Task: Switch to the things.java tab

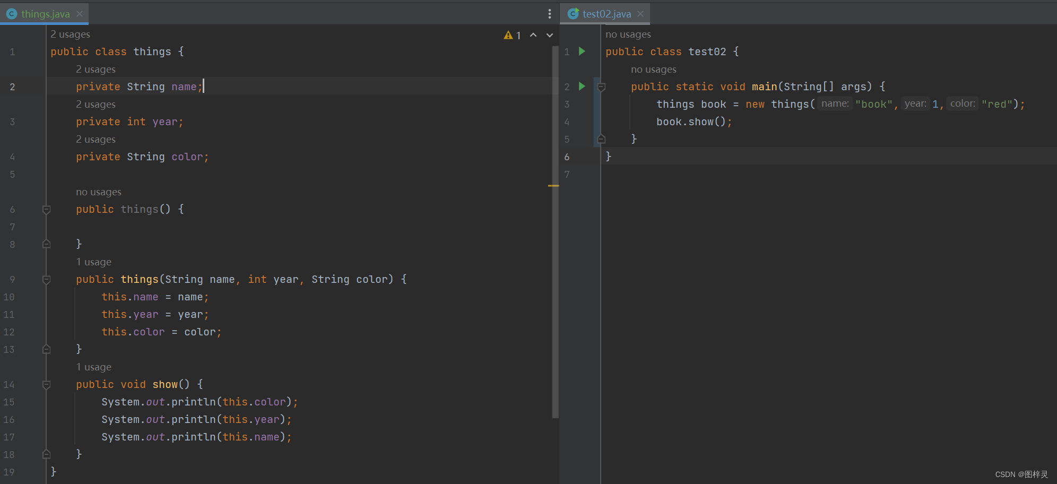Action: coord(45,14)
